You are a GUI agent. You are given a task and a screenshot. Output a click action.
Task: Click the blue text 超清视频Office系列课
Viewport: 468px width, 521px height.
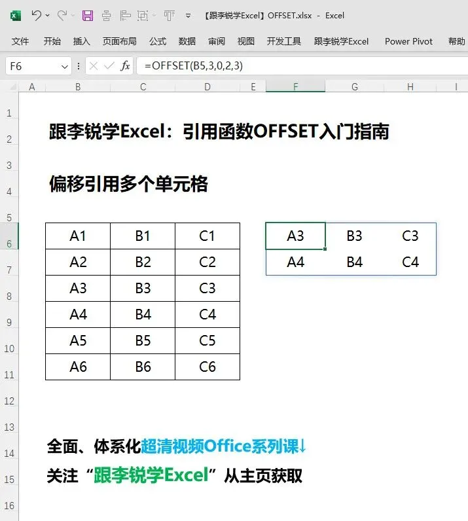220,446
